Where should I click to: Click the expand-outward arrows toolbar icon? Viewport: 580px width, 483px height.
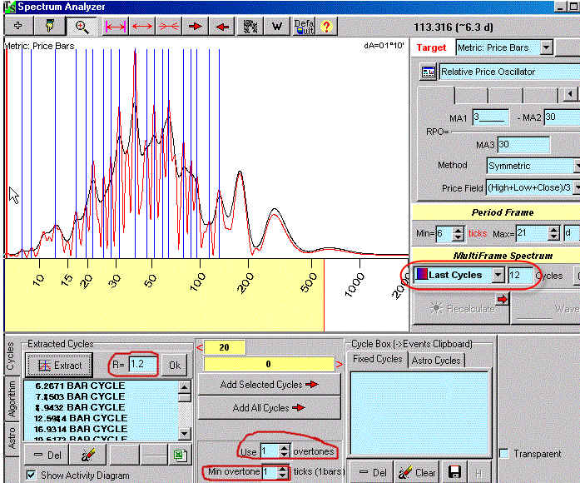143,27
